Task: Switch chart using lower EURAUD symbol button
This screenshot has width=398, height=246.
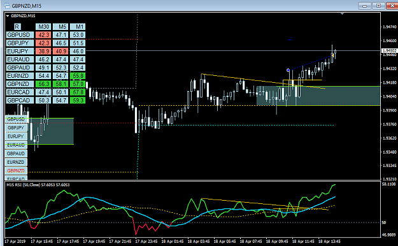Action: [x=16, y=145]
